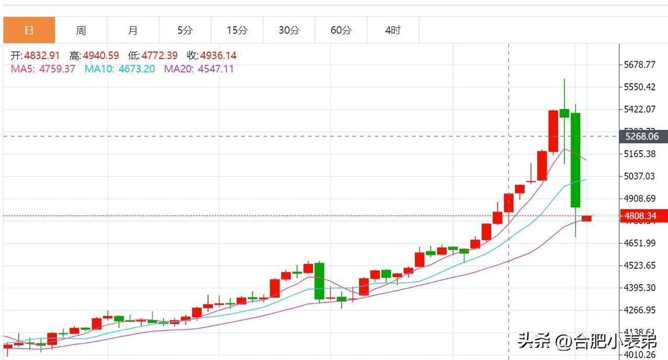The height and width of the screenshot is (360, 668).
Task: Click the 低:4772.39 low price value
Action: (x=153, y=55)
